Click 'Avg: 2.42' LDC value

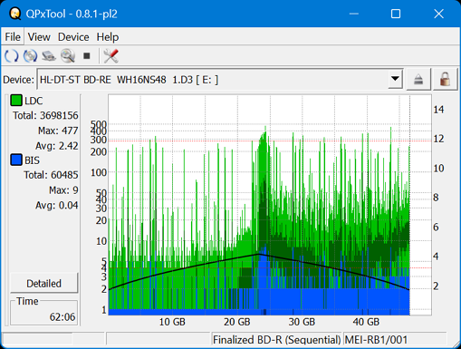(x=57, y=146)
